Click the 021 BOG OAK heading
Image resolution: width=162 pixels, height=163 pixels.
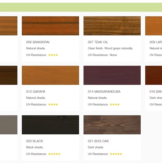pyautogui.click(x=98, y=141)
